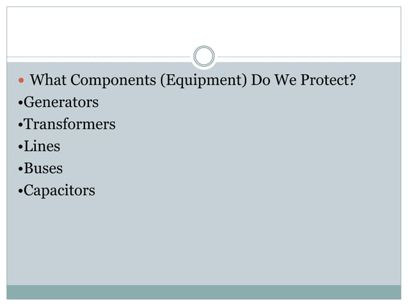408x306 pixels.
Task: Select the Generators list item text
Action: [x=61, y=102]
